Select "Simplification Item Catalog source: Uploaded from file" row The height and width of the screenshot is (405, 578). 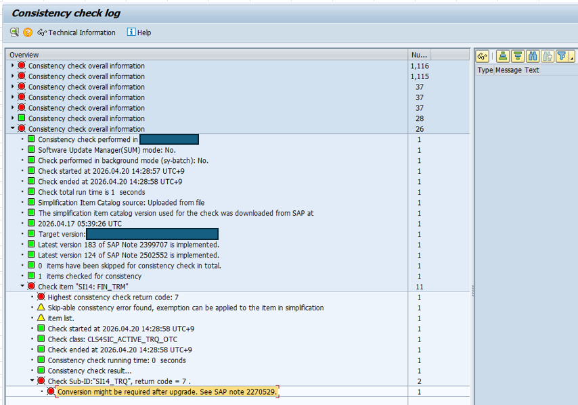121,203
